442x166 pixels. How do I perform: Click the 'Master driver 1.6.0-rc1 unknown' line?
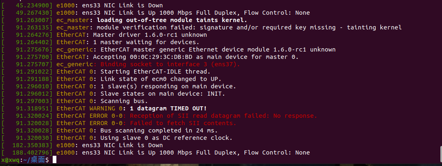(150, 35)
